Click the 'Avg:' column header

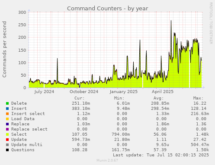coord(159,98)
